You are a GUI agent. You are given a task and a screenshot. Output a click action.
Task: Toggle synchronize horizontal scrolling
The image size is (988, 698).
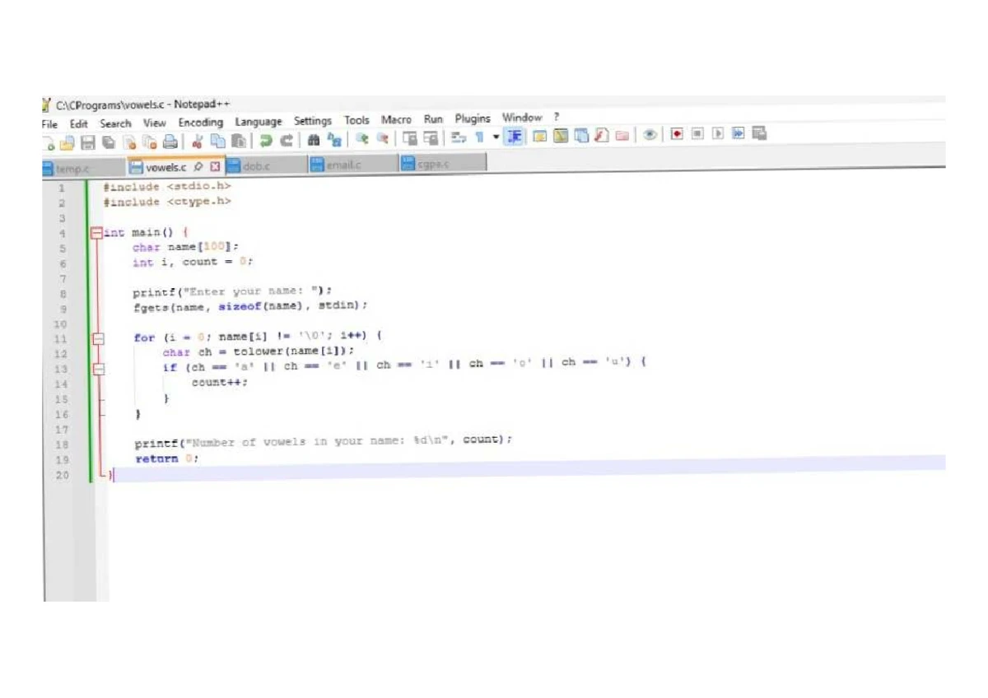pos(431,139)
